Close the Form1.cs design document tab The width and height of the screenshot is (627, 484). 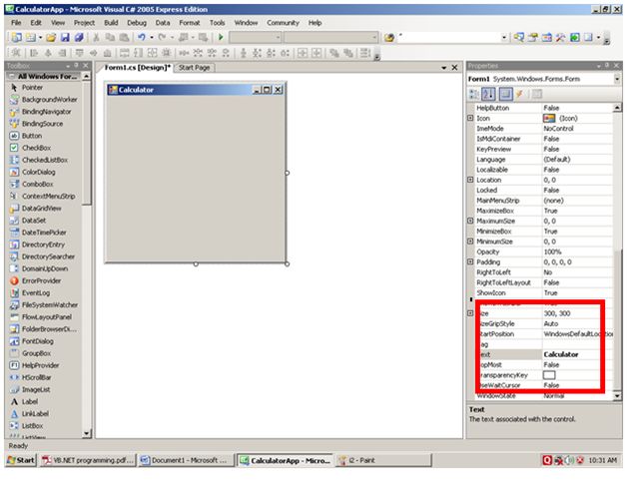(454, 68)
